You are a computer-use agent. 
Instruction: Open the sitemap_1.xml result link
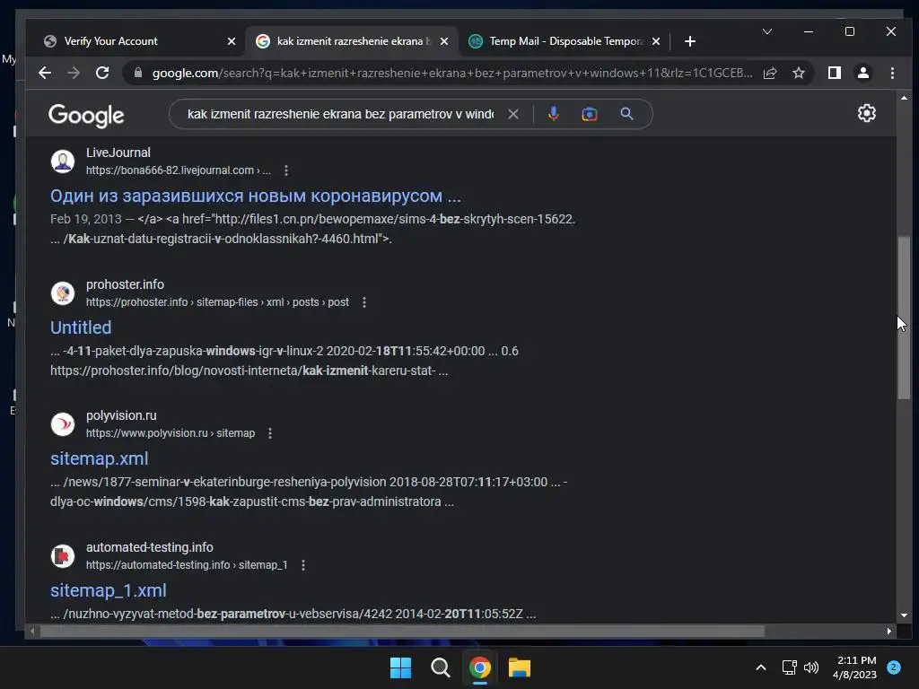click(x=109, y=590)
